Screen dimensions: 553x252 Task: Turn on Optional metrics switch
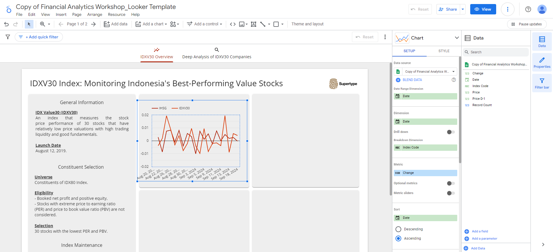pos(451,183)
